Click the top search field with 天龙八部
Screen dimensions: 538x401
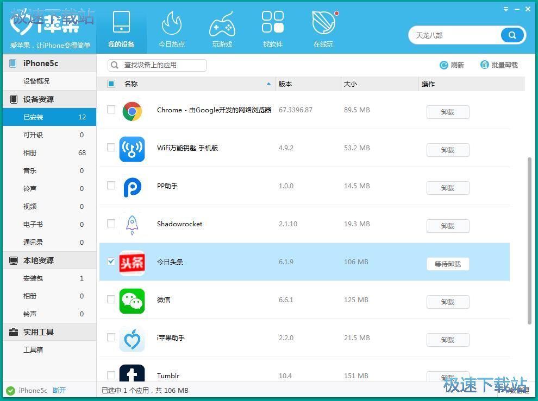click(x=455, y=35)
